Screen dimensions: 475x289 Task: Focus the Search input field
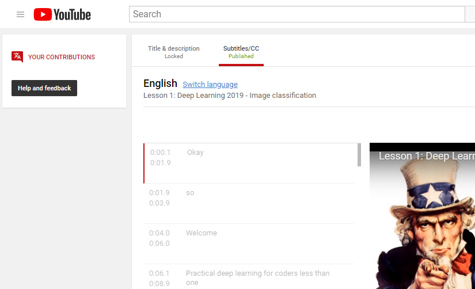[x=297, y=14]
